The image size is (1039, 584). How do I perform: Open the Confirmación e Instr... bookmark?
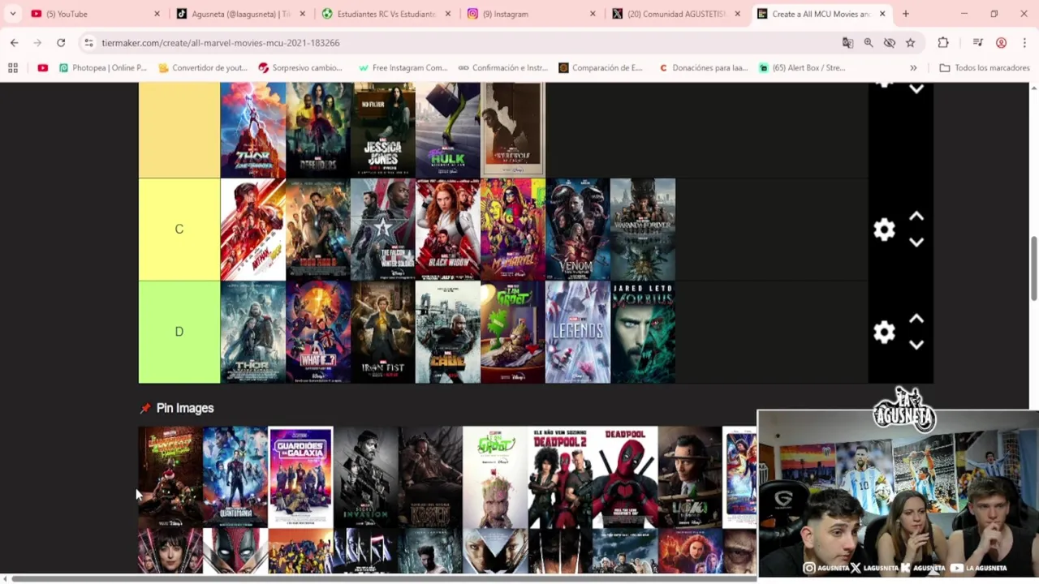tap(502, 68)
